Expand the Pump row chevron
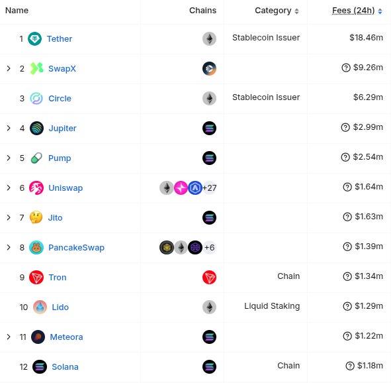The image size is (391, 383). click(x=9, y=158)
